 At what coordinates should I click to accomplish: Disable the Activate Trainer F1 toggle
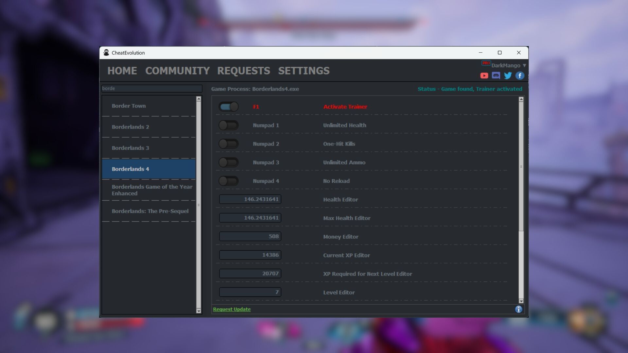coord(229,107)
